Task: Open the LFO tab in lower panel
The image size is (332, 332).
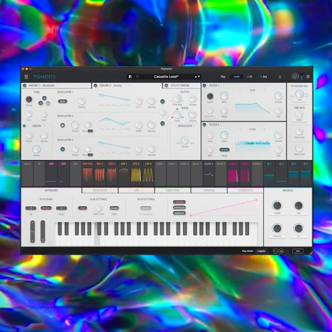Action: [x=136, y=190]
